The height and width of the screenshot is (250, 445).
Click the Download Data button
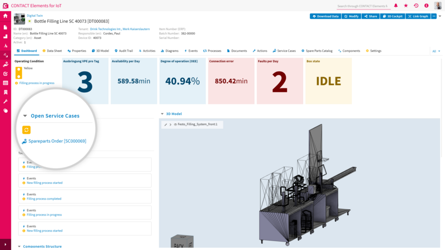tap(325, 17)
